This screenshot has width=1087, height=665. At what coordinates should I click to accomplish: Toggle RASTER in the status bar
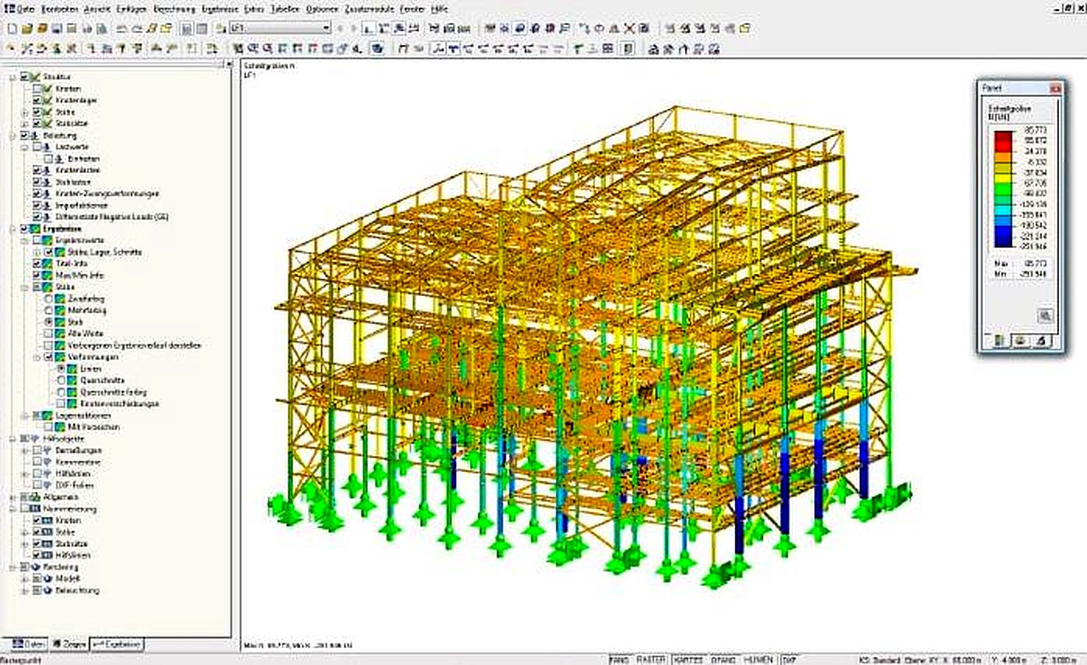pyautogui.click(x=650, y=660)
